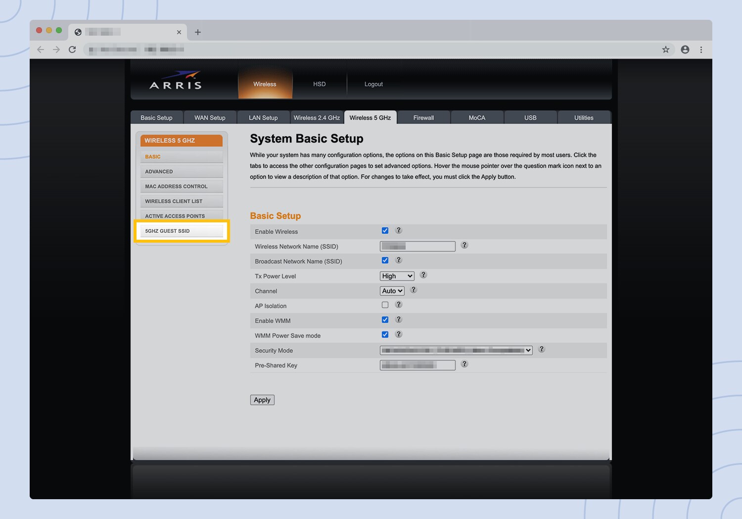Open the LAN Setup tab
This screenshot has height=519, width=742.
[x=263, y=118]
